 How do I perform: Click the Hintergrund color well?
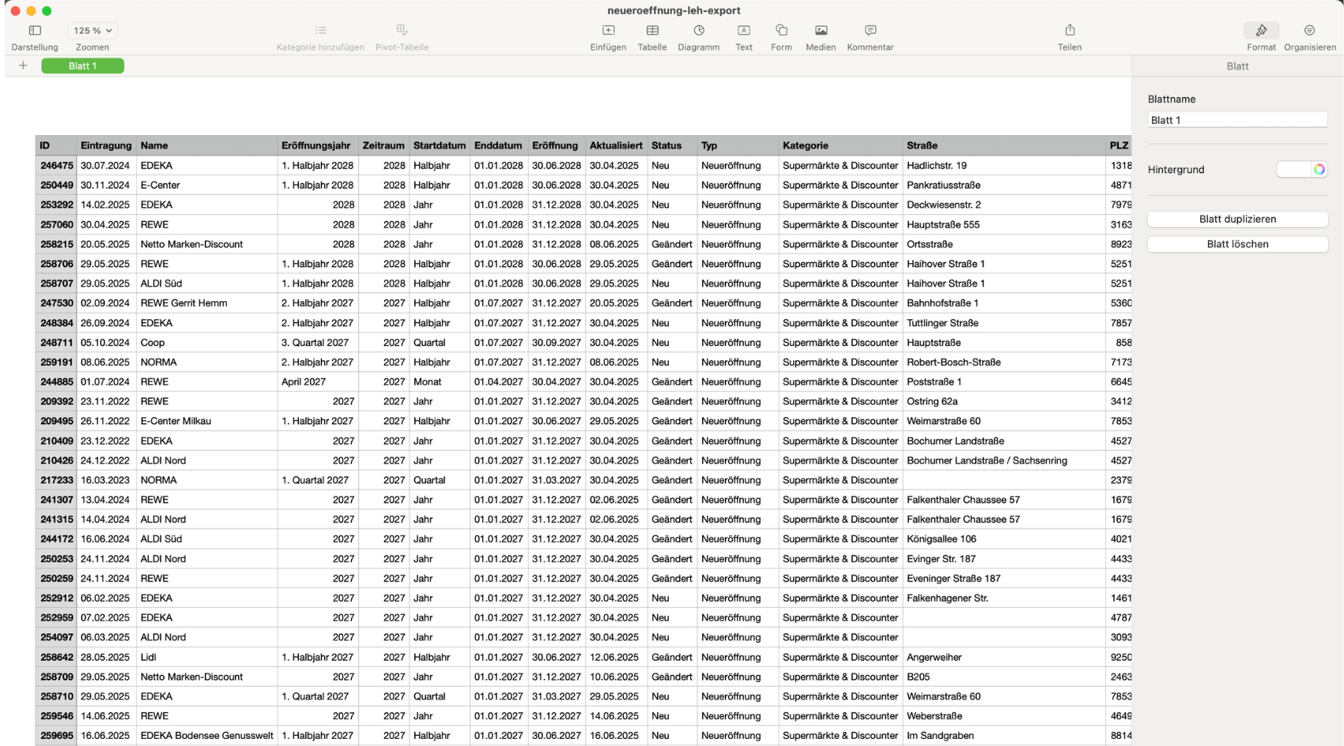1294,169
